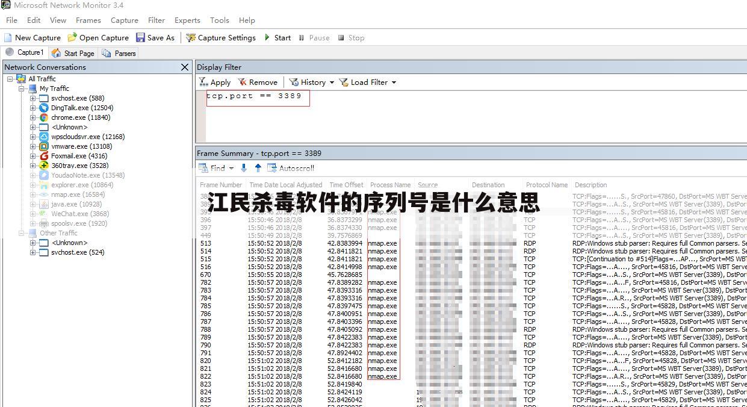Image resolution: width=747 pixels, height=407 pixels.
Task: Open the Experts menu
Action: point(187,20)
